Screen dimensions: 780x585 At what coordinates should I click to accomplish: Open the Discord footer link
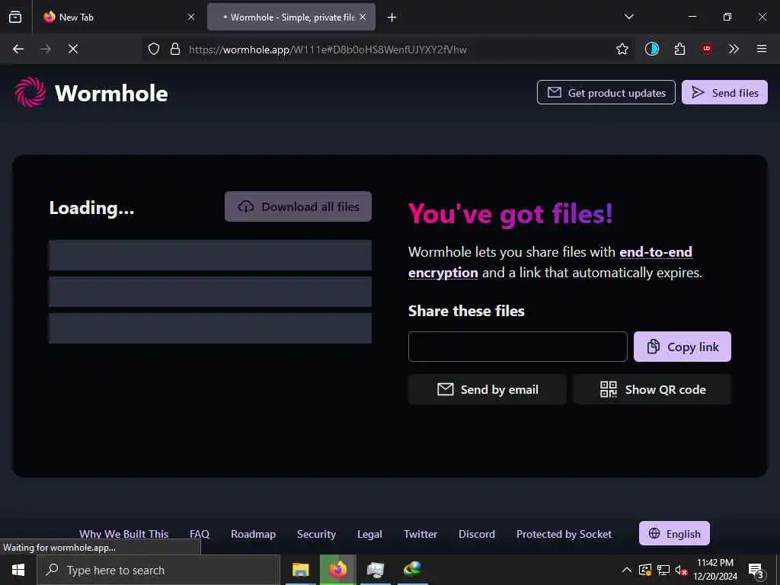pos(477,534)
